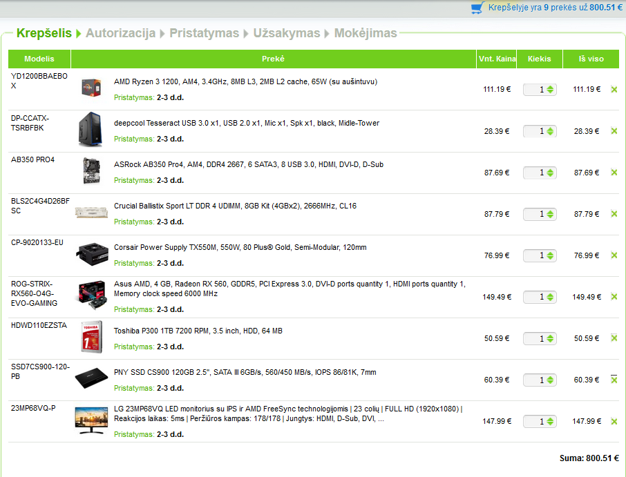This screenshot has height=477, width=626.
Task: Open Corsair Power Supply TX550M link
Action: (240, 248)
